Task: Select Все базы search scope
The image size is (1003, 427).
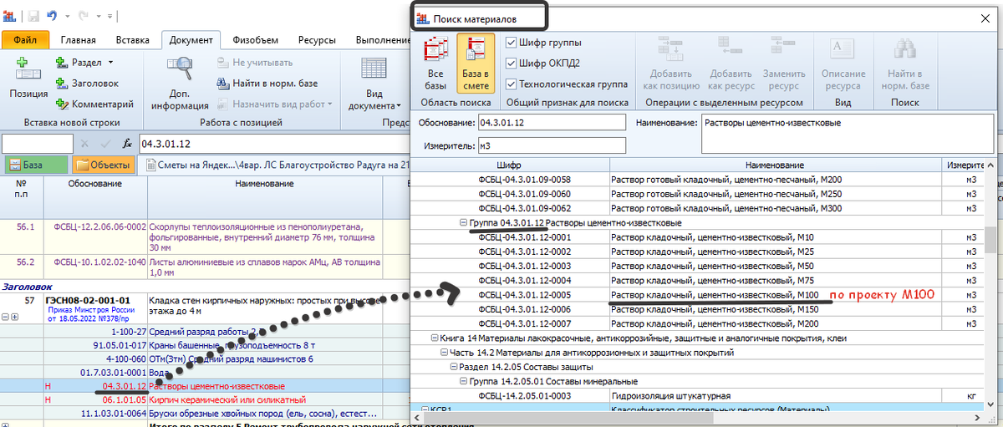Action: 435,64
